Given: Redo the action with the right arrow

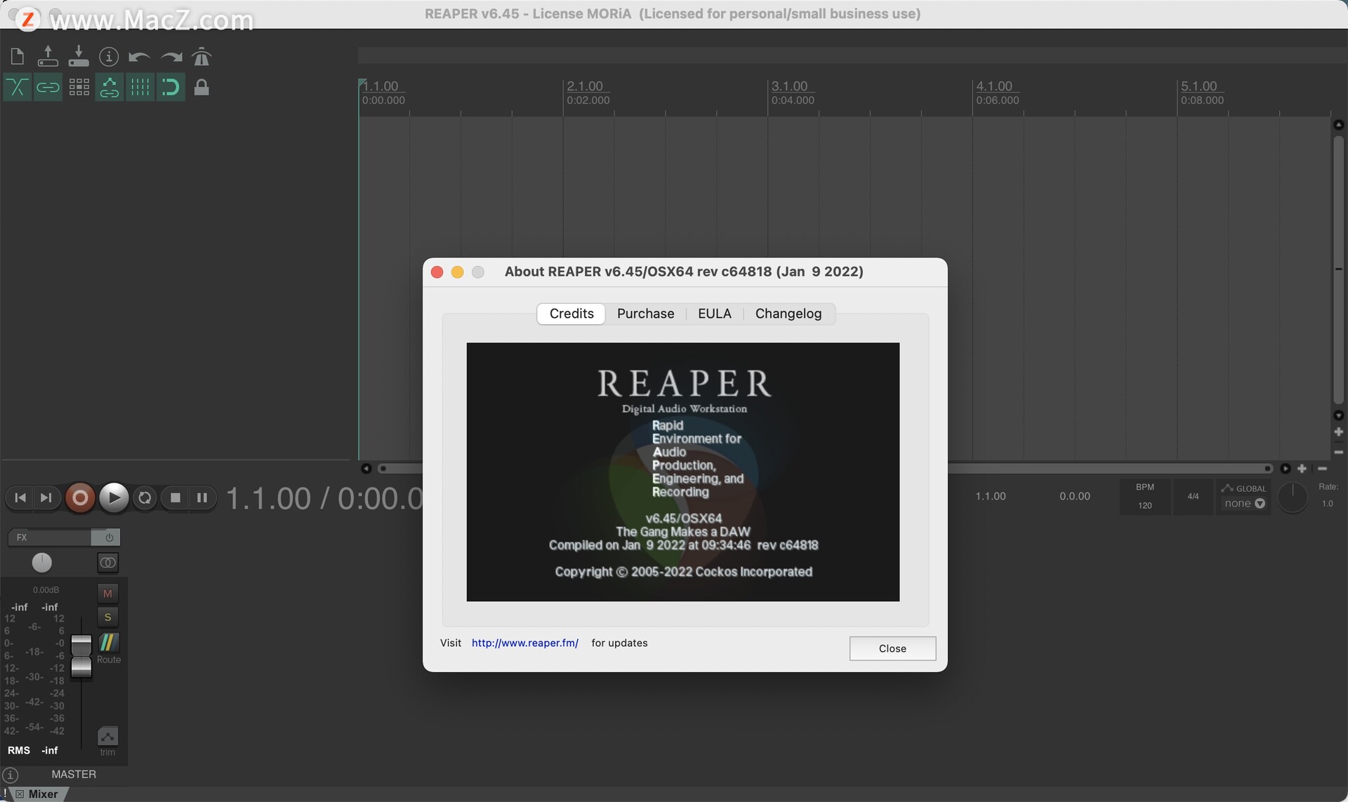Looking at the screenshot, I should click(171, 57).
